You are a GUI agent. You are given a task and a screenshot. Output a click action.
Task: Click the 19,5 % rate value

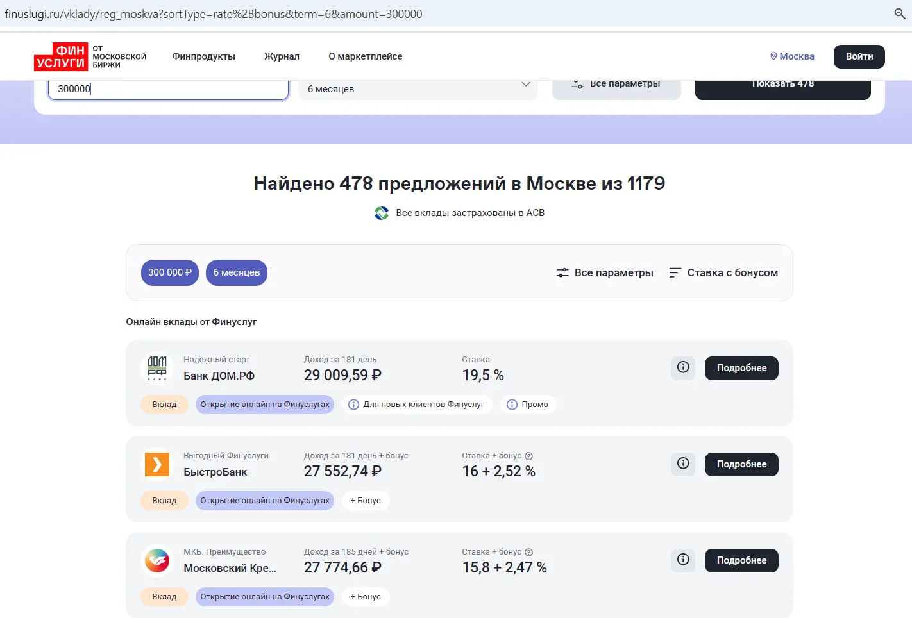click(483, 375)
